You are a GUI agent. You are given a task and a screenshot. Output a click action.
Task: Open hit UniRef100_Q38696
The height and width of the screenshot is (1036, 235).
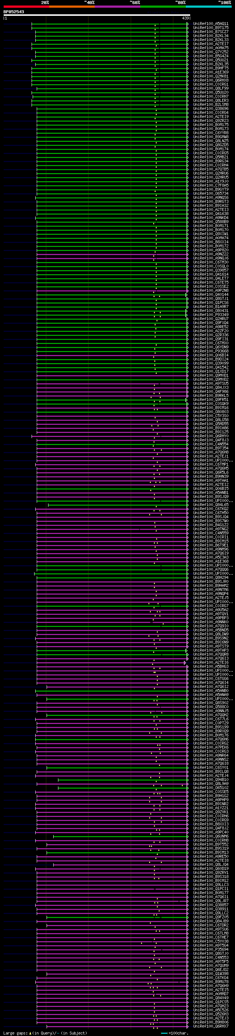click(210, 108)
